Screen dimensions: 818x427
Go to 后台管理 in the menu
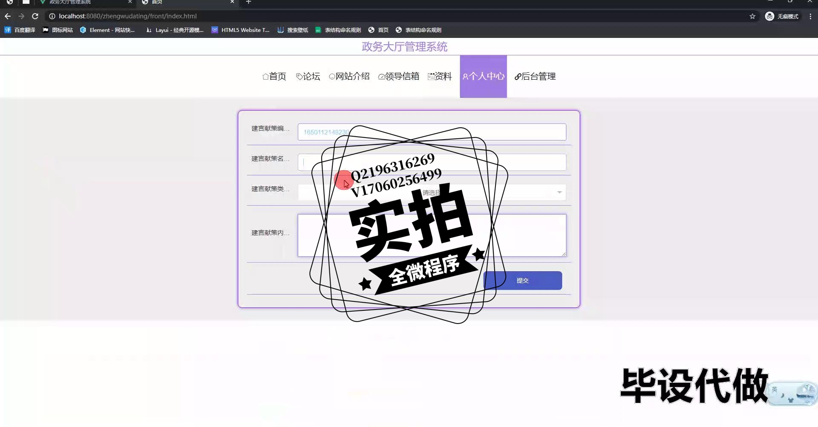(x=535, y=76)
